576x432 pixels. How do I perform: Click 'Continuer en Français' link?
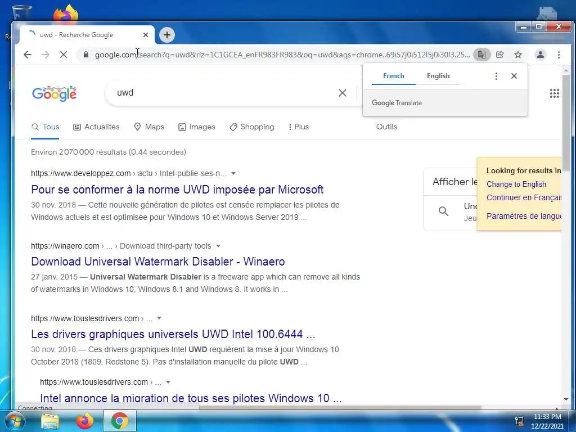point(524,197)
